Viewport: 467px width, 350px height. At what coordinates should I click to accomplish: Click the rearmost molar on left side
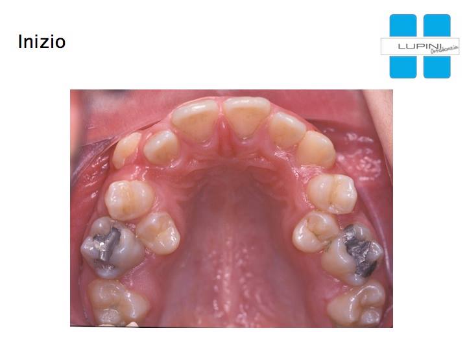click(x=118, y=302)
